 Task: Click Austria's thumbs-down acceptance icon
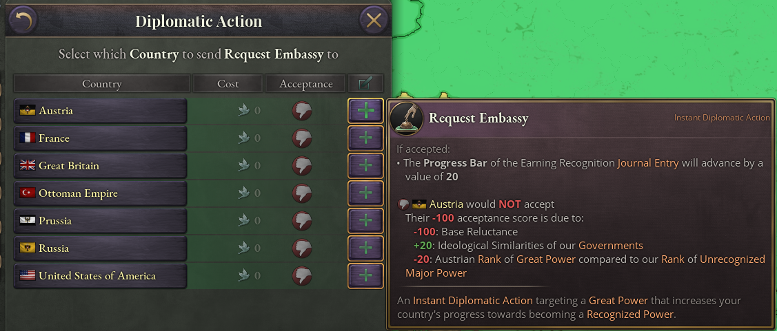(302, 111)
